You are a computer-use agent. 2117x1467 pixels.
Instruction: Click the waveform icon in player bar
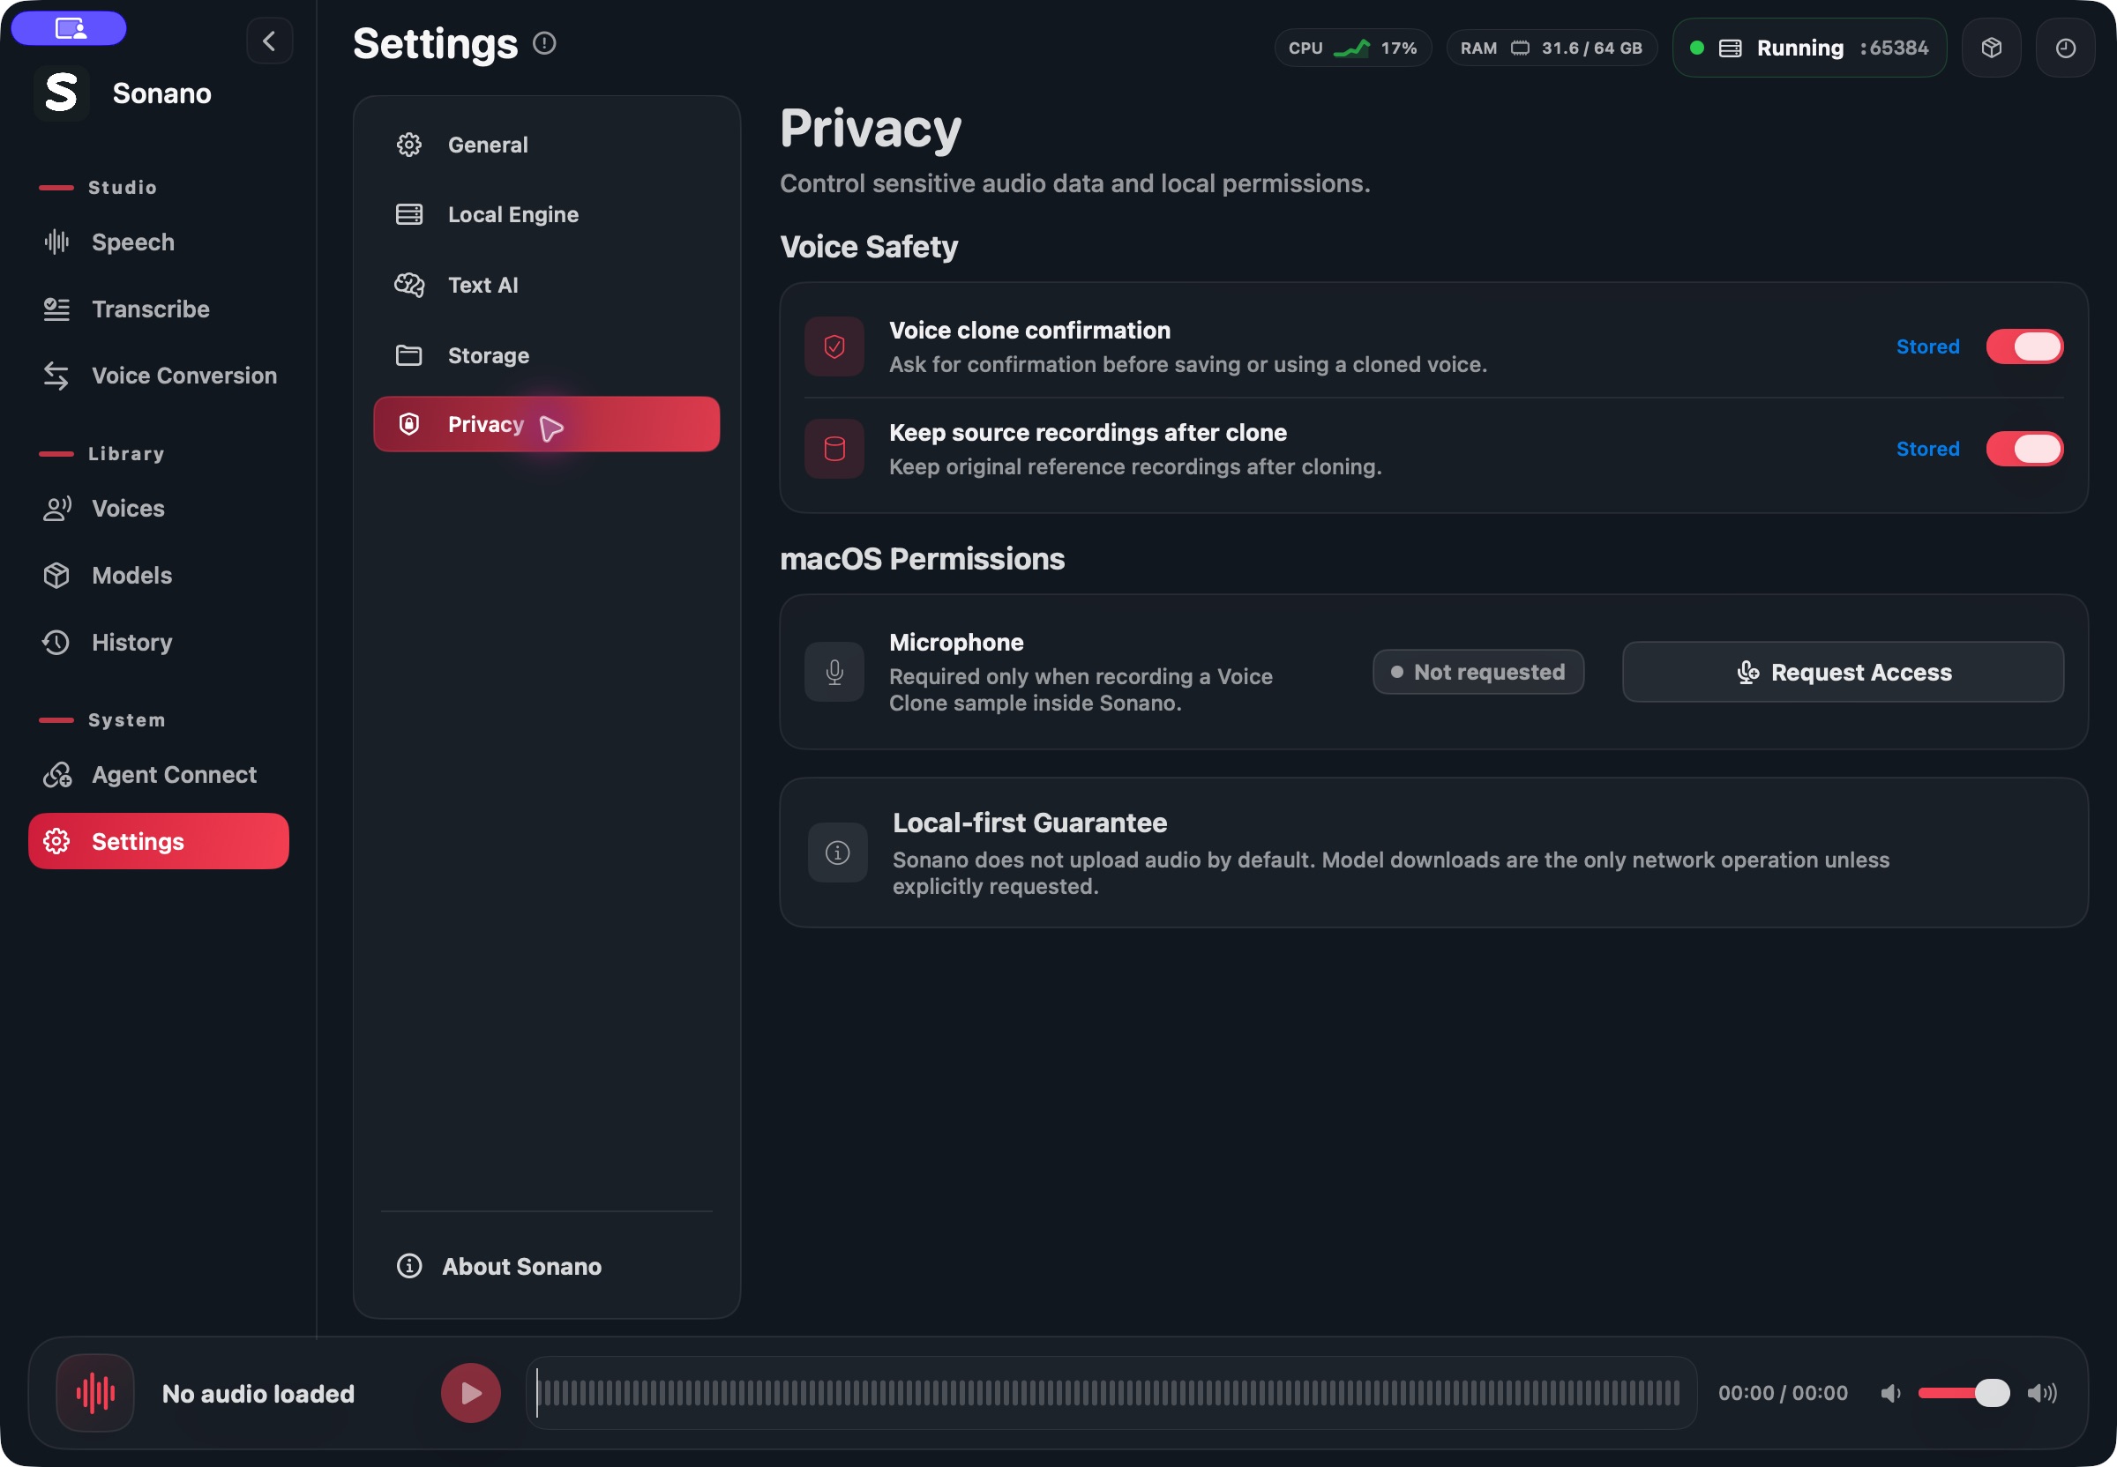coord(95,1393)
